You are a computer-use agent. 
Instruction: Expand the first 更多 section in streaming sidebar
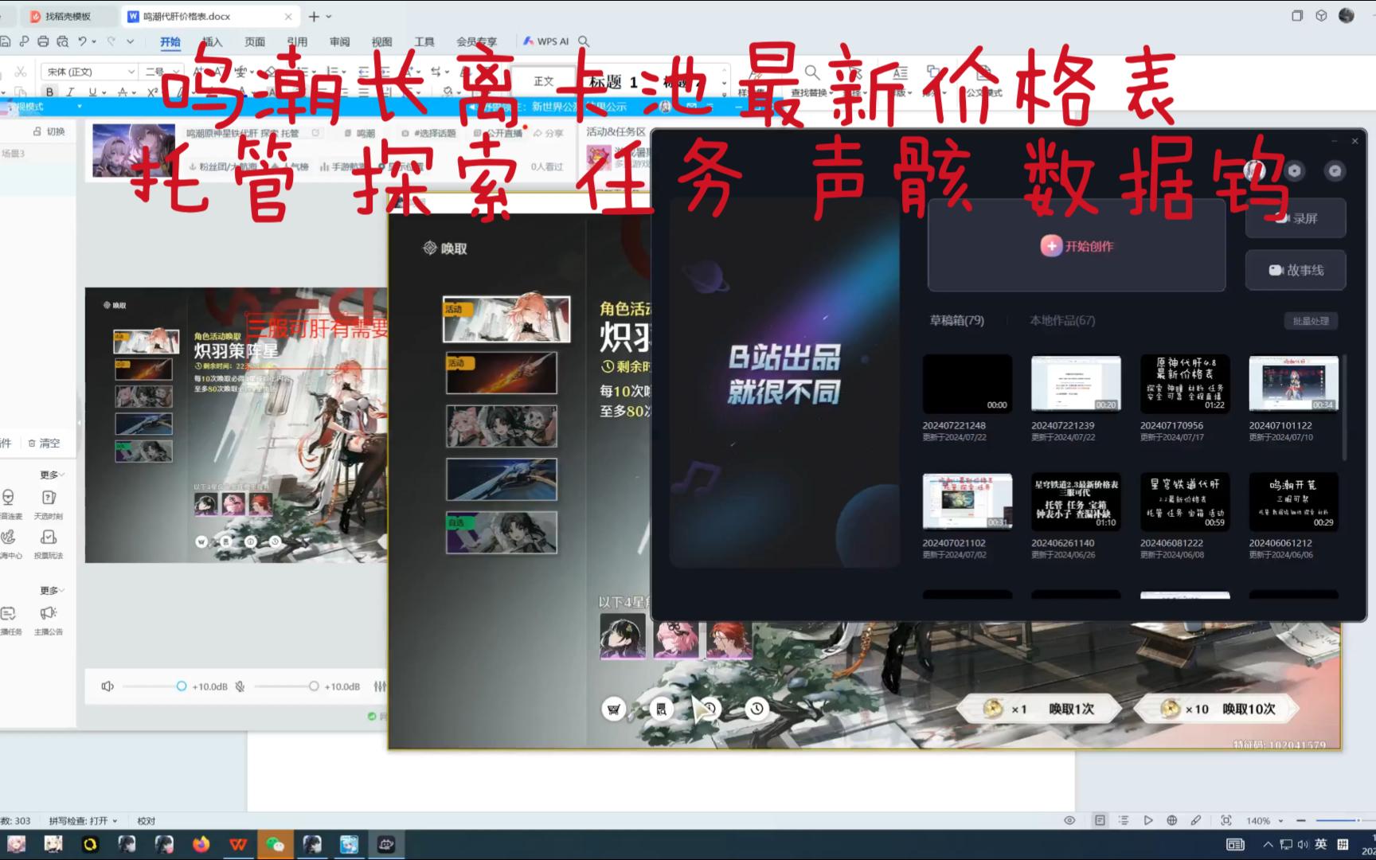click(x=53, y=475)
